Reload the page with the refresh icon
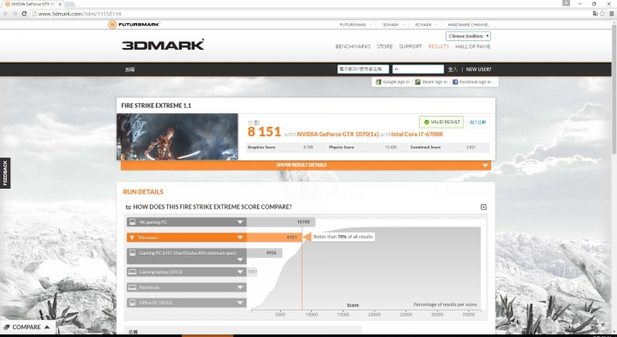Screen dimensions: 617x337 point(24,14)
